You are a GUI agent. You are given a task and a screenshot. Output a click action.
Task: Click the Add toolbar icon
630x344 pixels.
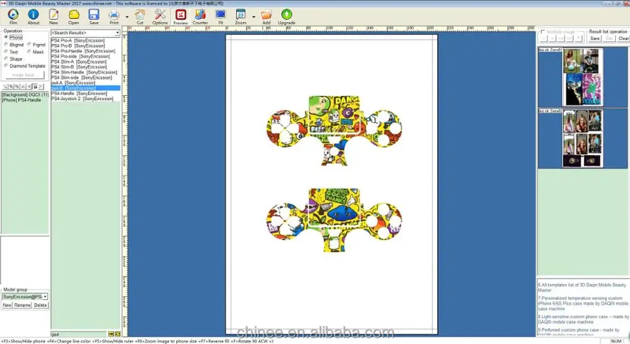click(266, 16)
